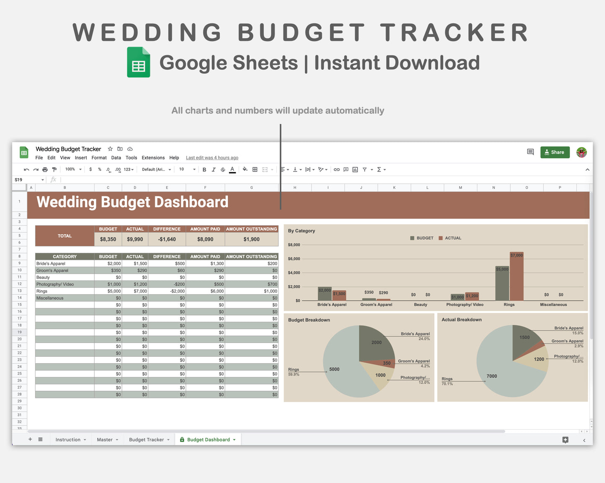Star the spreadsheet as a favorite
Image resolution: width=605 pixels, height=483 pixels.
[x=110, y=149]
